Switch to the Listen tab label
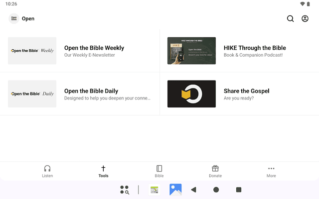Viewport: 319px width, 199px height. 47,176
